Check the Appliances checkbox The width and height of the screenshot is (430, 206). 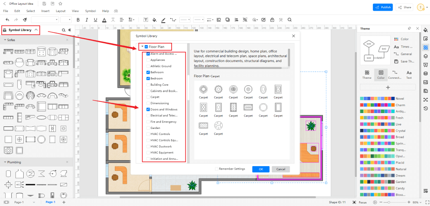pos(148,60)
